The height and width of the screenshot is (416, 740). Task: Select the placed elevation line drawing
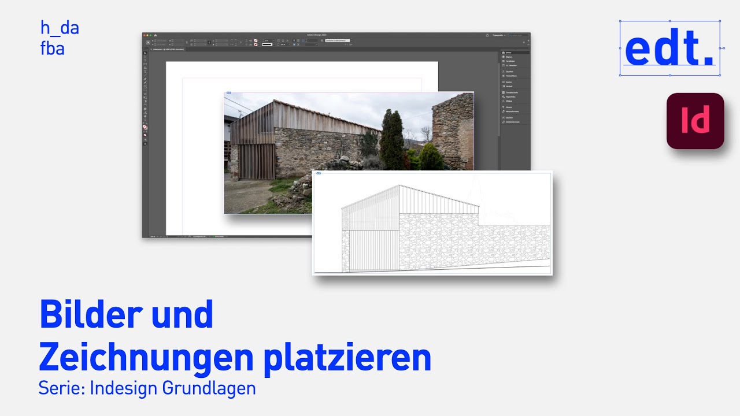coord(432,223)
